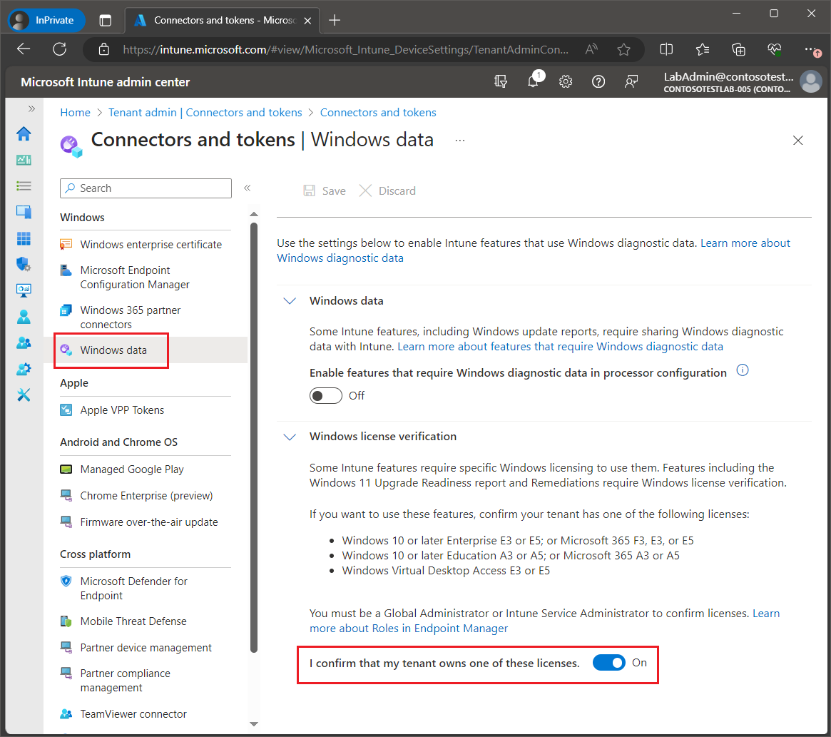Open Read aloud icon in address bar
The width and height of the screenshot is (831, 737).
tap(591, 49)
